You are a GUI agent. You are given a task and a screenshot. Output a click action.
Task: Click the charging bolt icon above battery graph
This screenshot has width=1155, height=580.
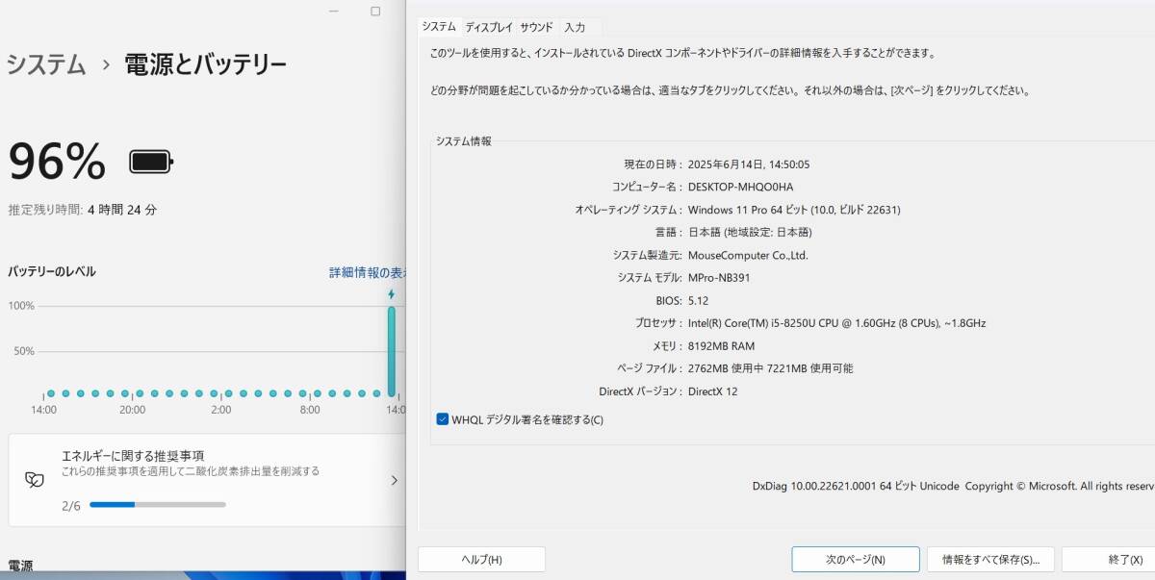[x=391, y=294]
